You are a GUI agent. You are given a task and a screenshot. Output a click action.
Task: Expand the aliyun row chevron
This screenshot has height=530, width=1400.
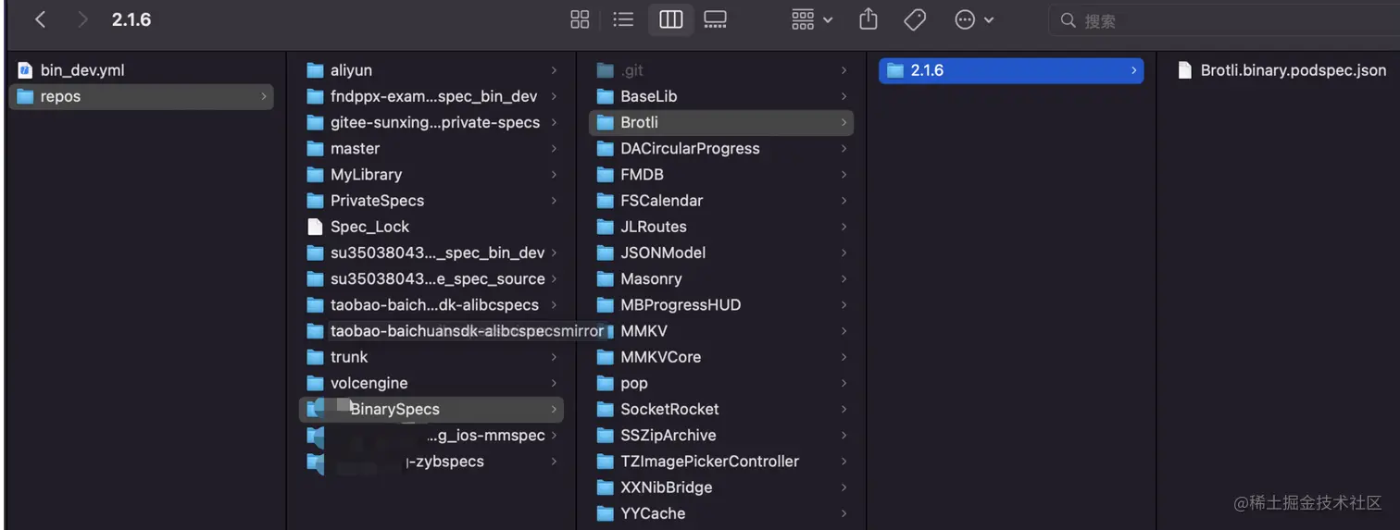(x=554, y=70)
